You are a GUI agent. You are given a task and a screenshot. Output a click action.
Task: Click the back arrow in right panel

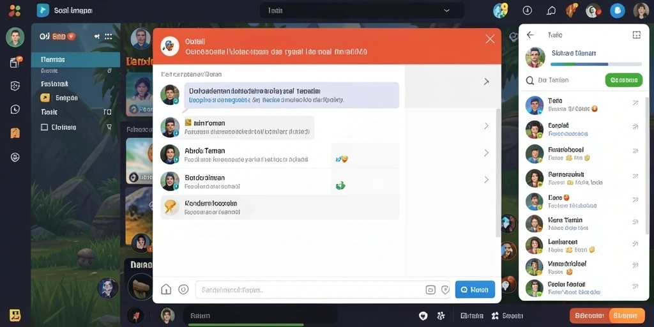530,35
